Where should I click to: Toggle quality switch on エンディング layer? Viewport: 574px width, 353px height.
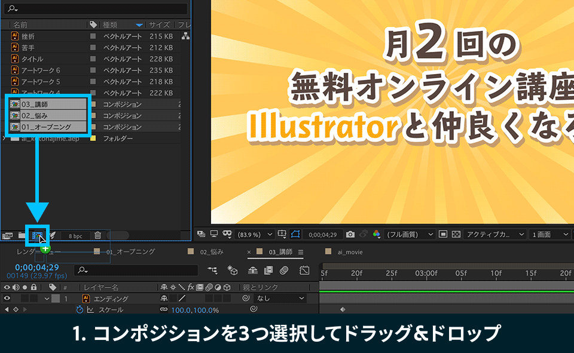[182, 299]
